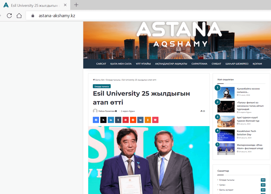Screen dimensions: 271x194
Task: Open the ШАҺАР ШЕЖІРЕСІ menu section
Action: (237, 64)
